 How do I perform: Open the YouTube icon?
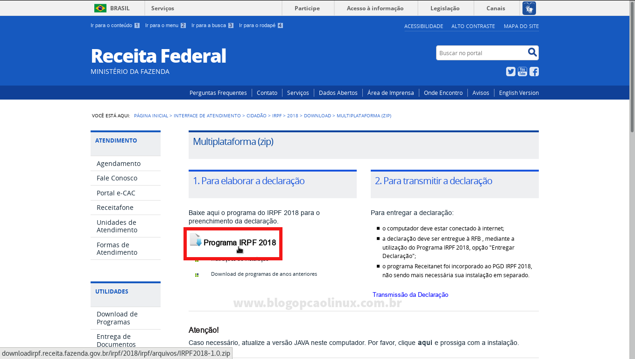click(522, 72)
